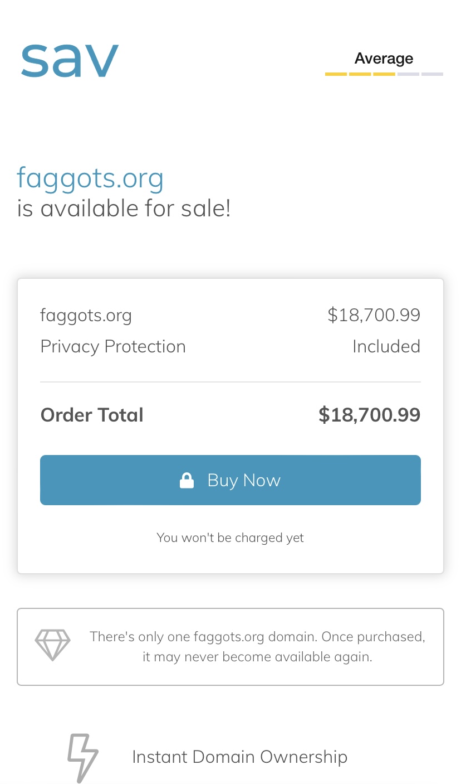This screenshot has width=461, height=784.
Task: Click the domain line item price
Action: point(374,315)
